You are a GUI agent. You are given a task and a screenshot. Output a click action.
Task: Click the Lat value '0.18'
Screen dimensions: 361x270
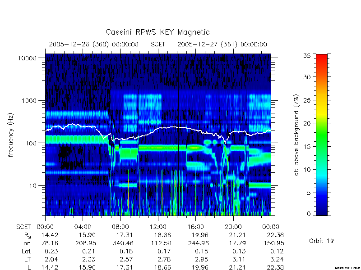pos(127,251)
